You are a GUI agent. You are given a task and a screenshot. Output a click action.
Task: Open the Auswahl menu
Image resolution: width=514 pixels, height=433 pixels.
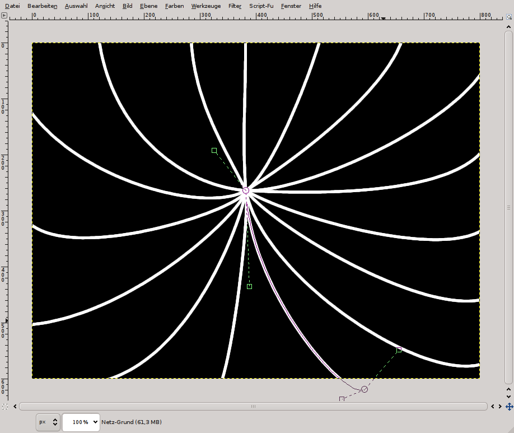coord(76,6)
